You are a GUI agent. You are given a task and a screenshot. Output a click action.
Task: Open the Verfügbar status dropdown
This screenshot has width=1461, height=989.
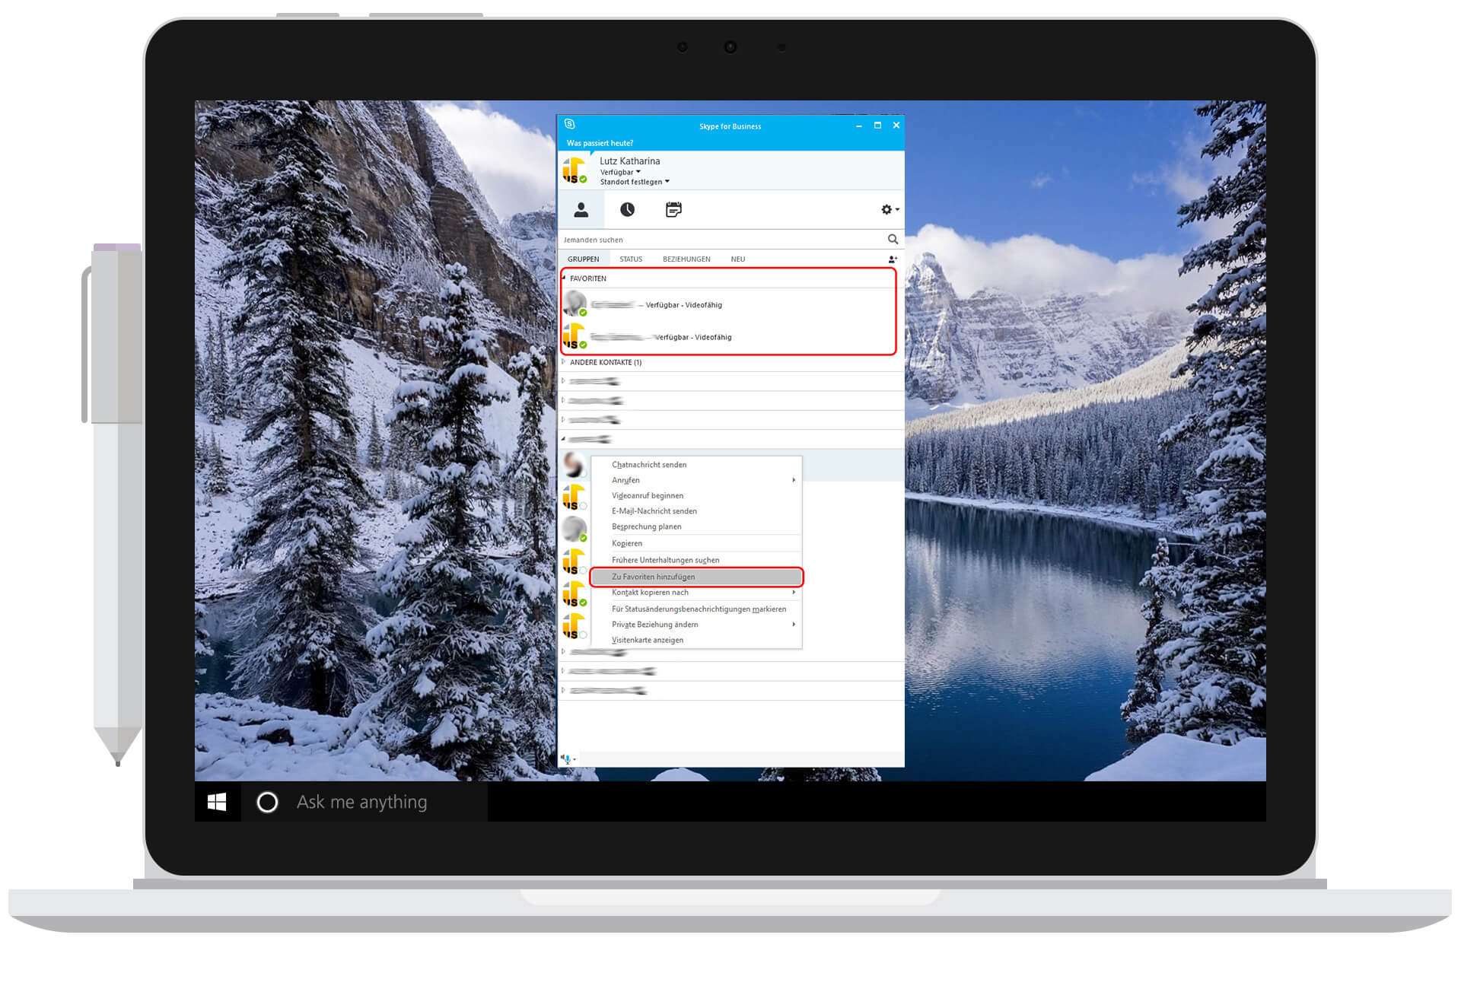[x=620, y=172]
